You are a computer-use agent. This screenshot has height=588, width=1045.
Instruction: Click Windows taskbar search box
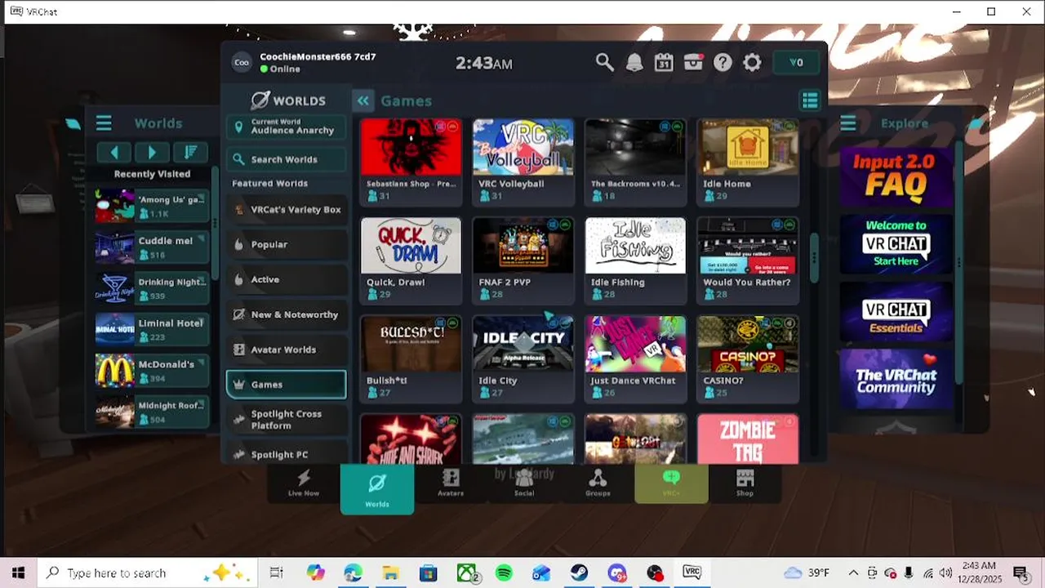coord(147,573)
